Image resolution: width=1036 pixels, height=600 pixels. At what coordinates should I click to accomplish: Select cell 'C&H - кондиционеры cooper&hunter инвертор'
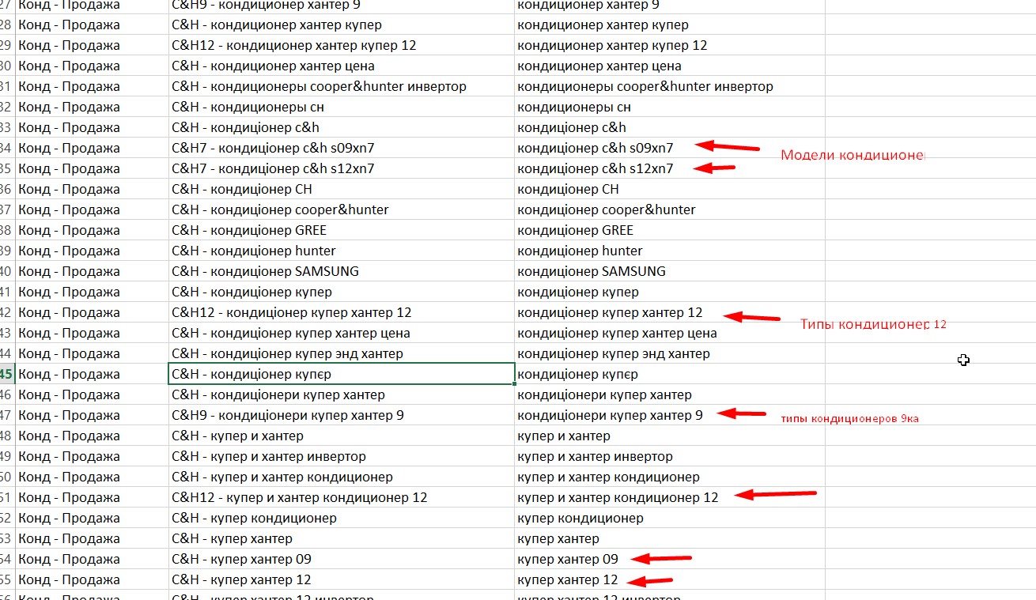(x=342, y=86)
